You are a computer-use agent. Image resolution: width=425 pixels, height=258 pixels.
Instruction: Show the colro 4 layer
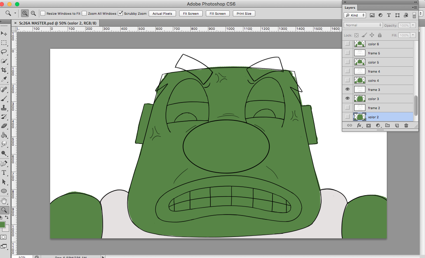point(348,80)
